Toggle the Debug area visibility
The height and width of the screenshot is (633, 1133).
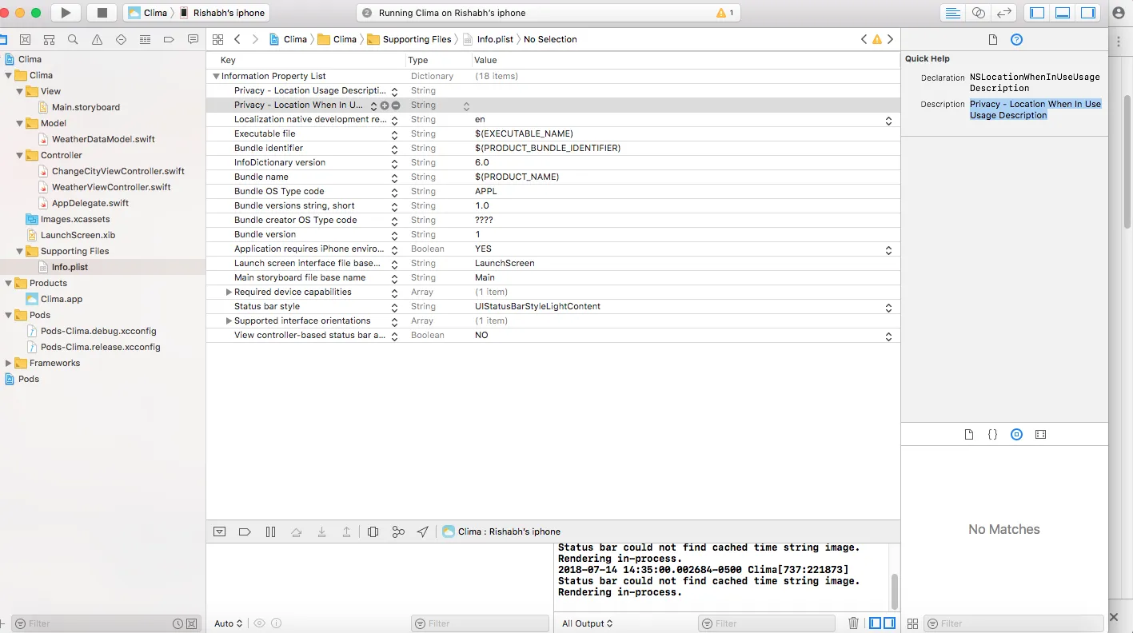click(1063, 13)
